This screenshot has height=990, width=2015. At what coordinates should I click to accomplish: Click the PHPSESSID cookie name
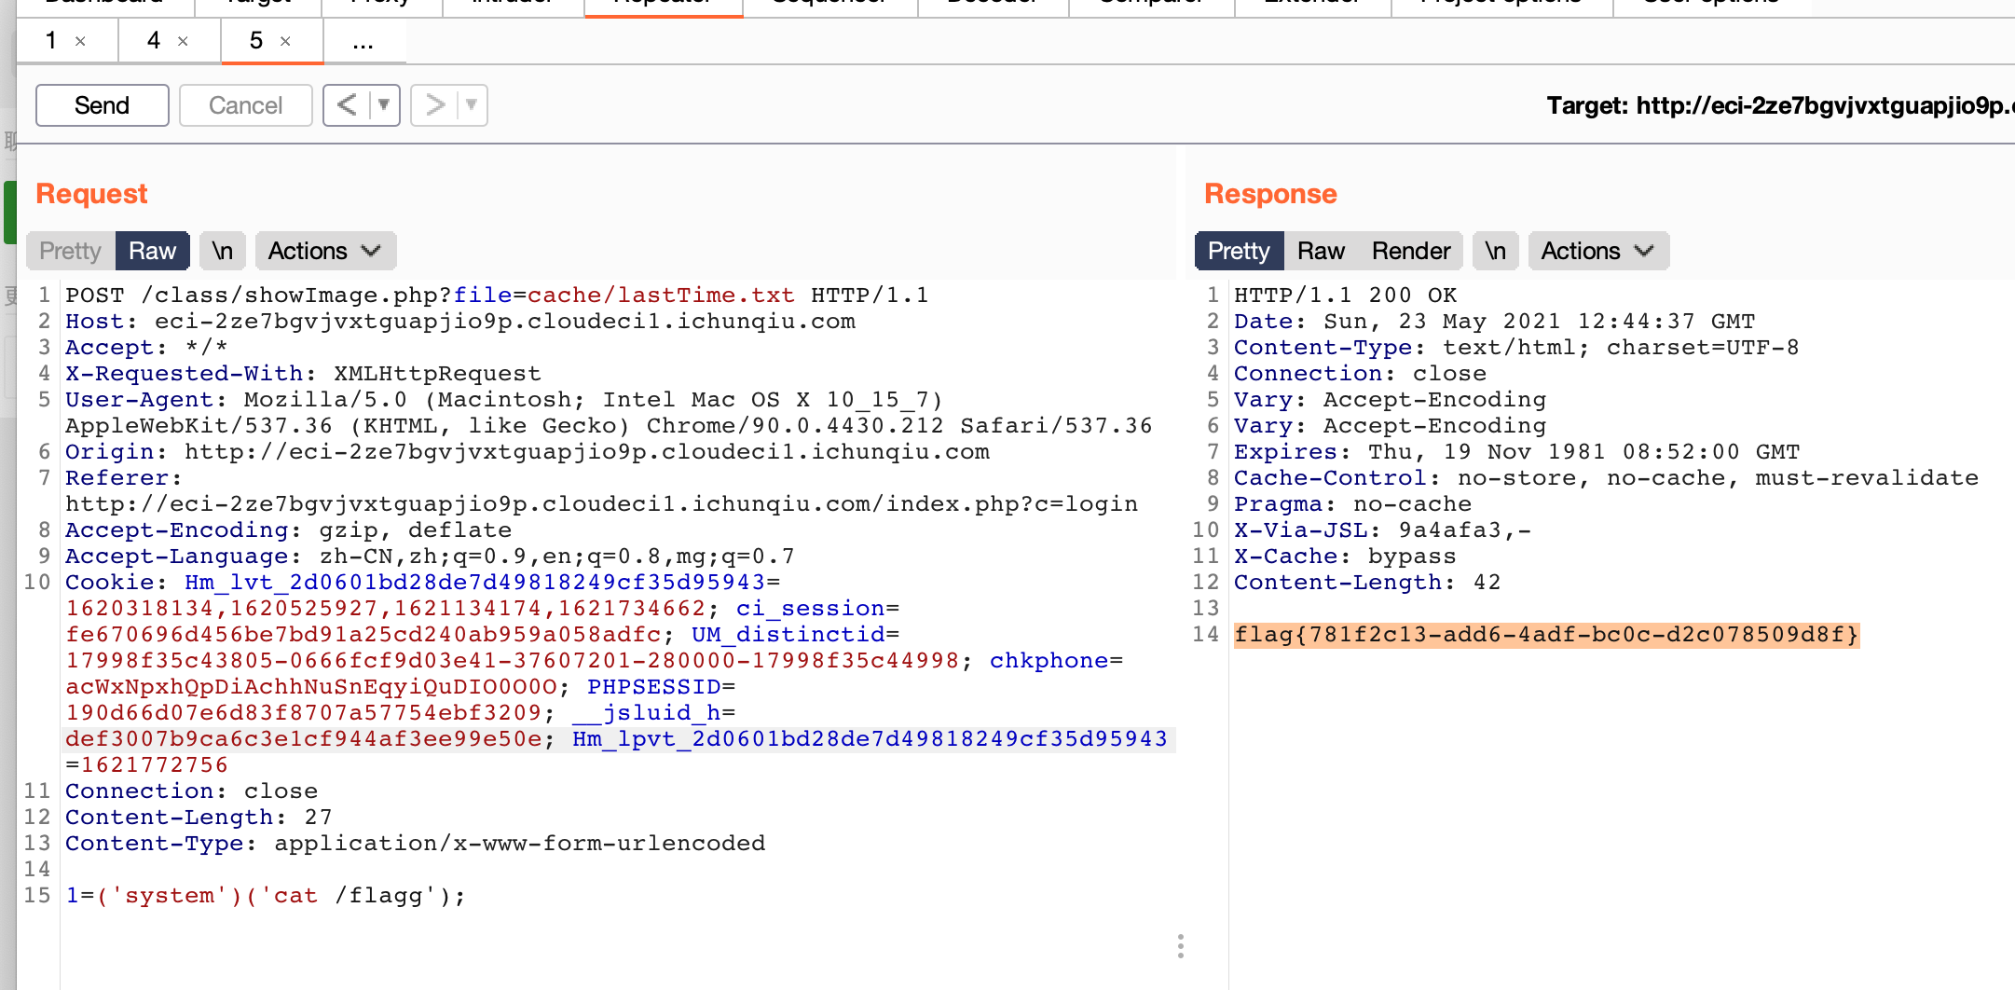tap(654, 687)
